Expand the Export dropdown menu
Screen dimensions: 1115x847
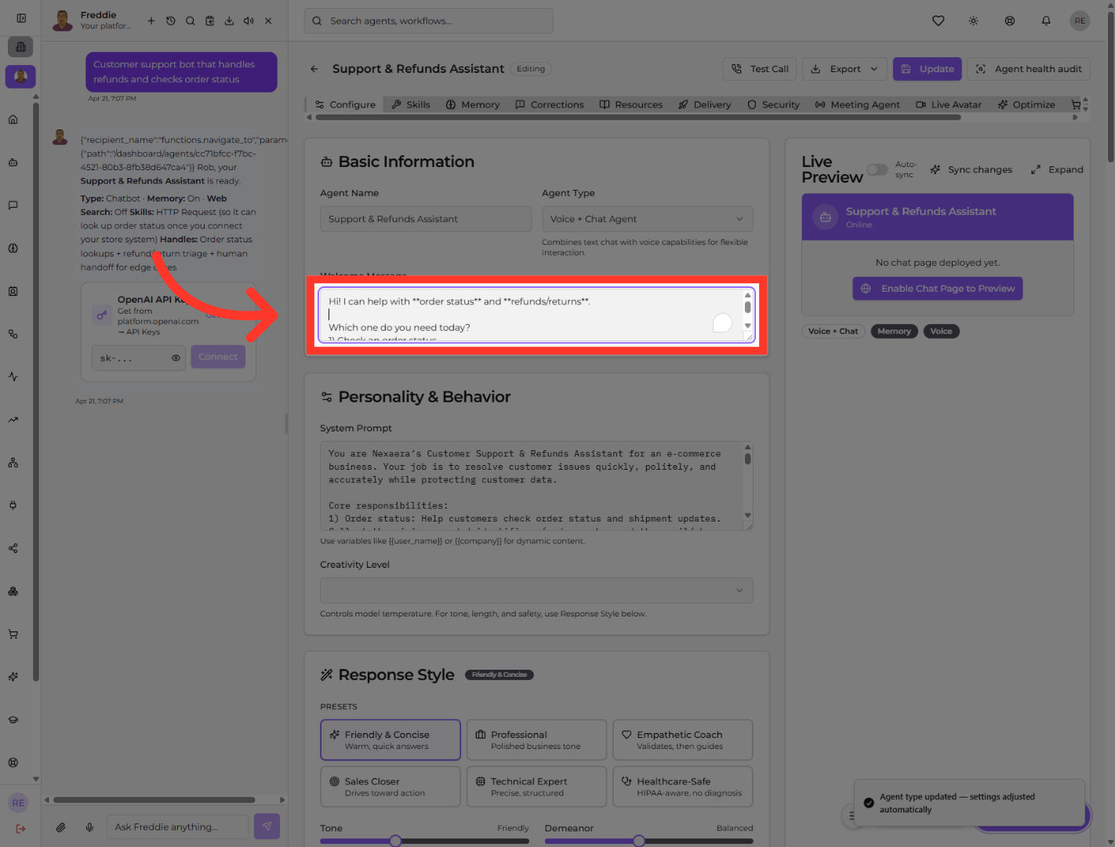coord(845,69)
